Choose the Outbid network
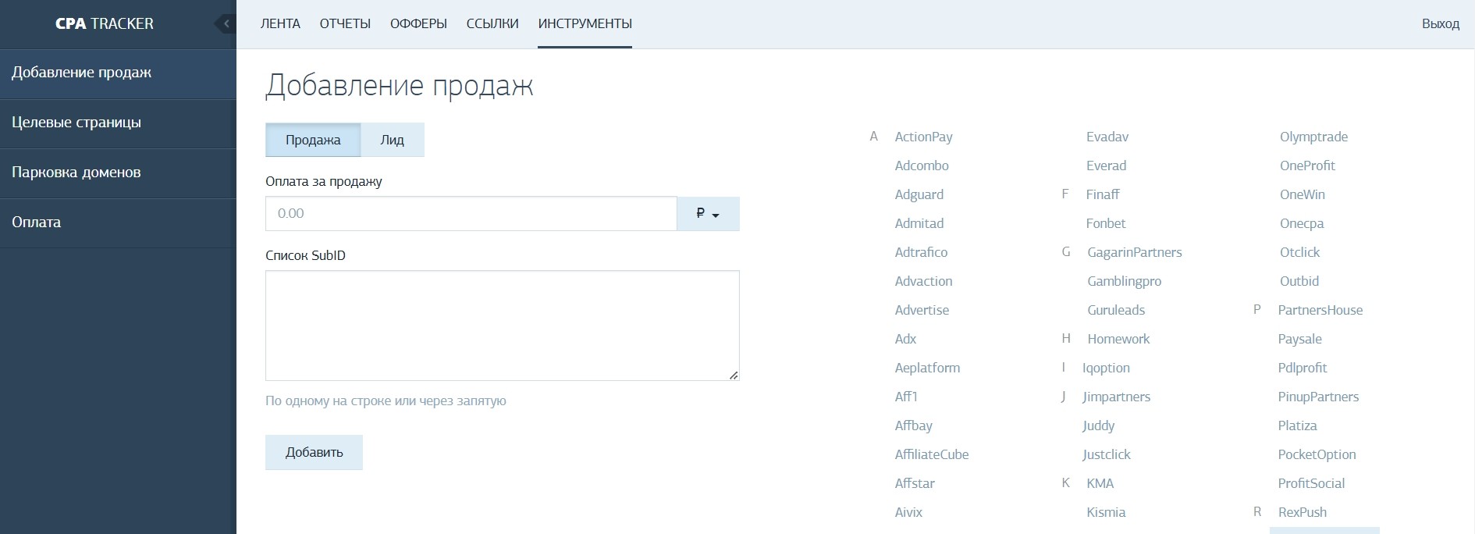This screenshot has height=534, width=1475. coord(1299,281)
